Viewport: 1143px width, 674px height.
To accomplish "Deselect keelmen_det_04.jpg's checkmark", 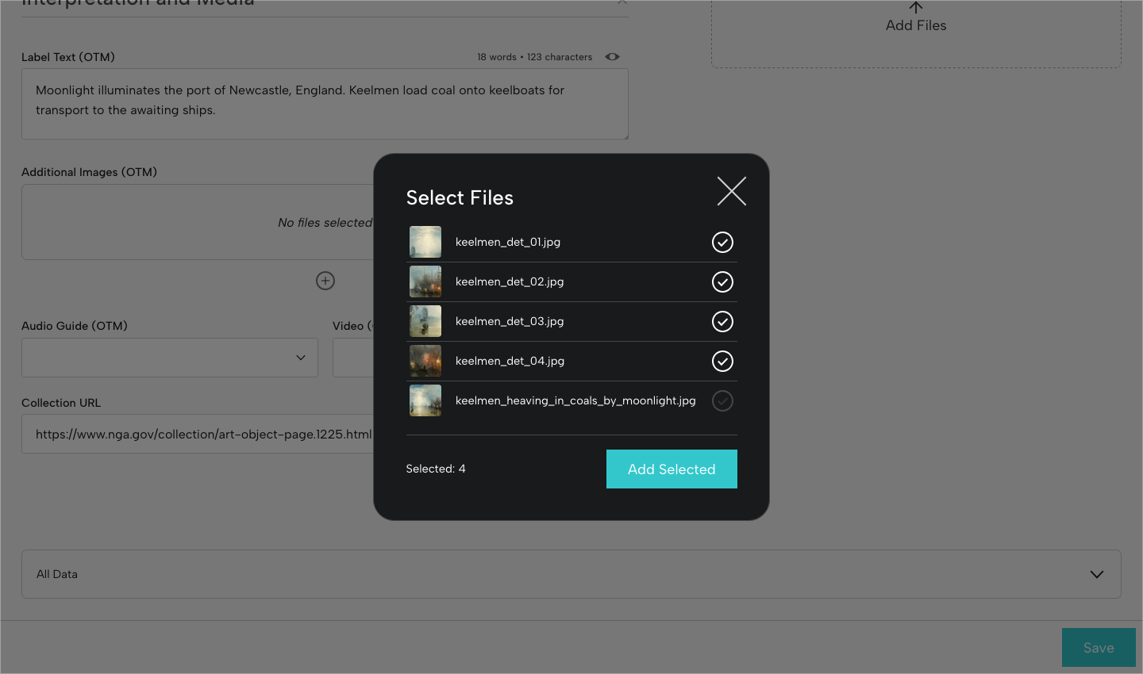I will coord(722,361).
